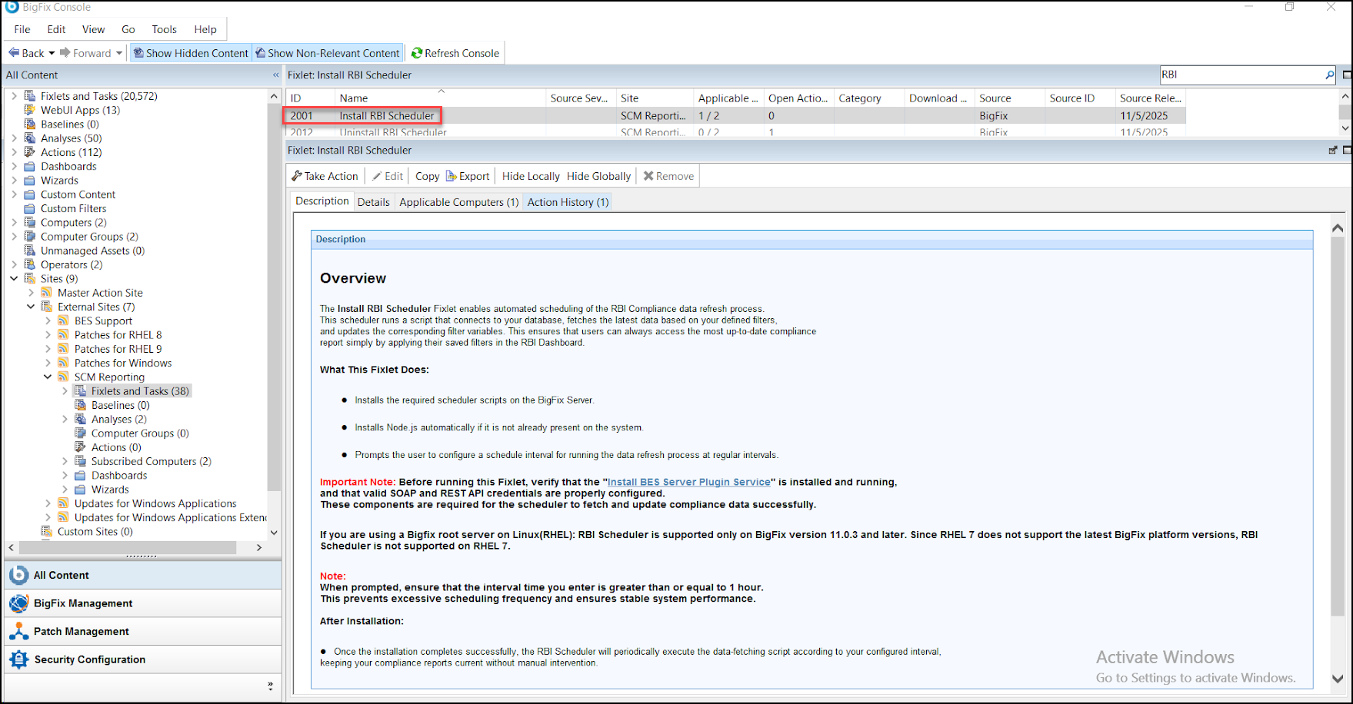The image size is (1353, 704).
Task: Switch to the Applicable Computers tab
Action: (x=458, y=201)
